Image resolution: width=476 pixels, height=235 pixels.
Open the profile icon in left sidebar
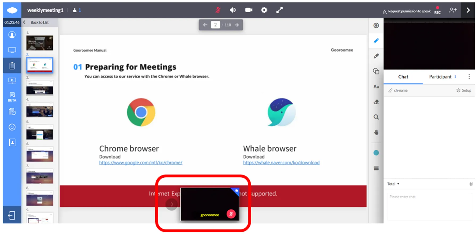click(x=12, y=35)
